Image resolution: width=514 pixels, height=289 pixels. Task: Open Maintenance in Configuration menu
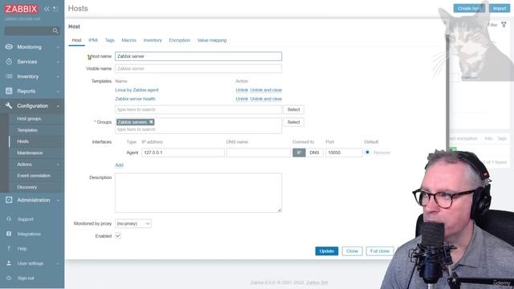tap(30, 153)
